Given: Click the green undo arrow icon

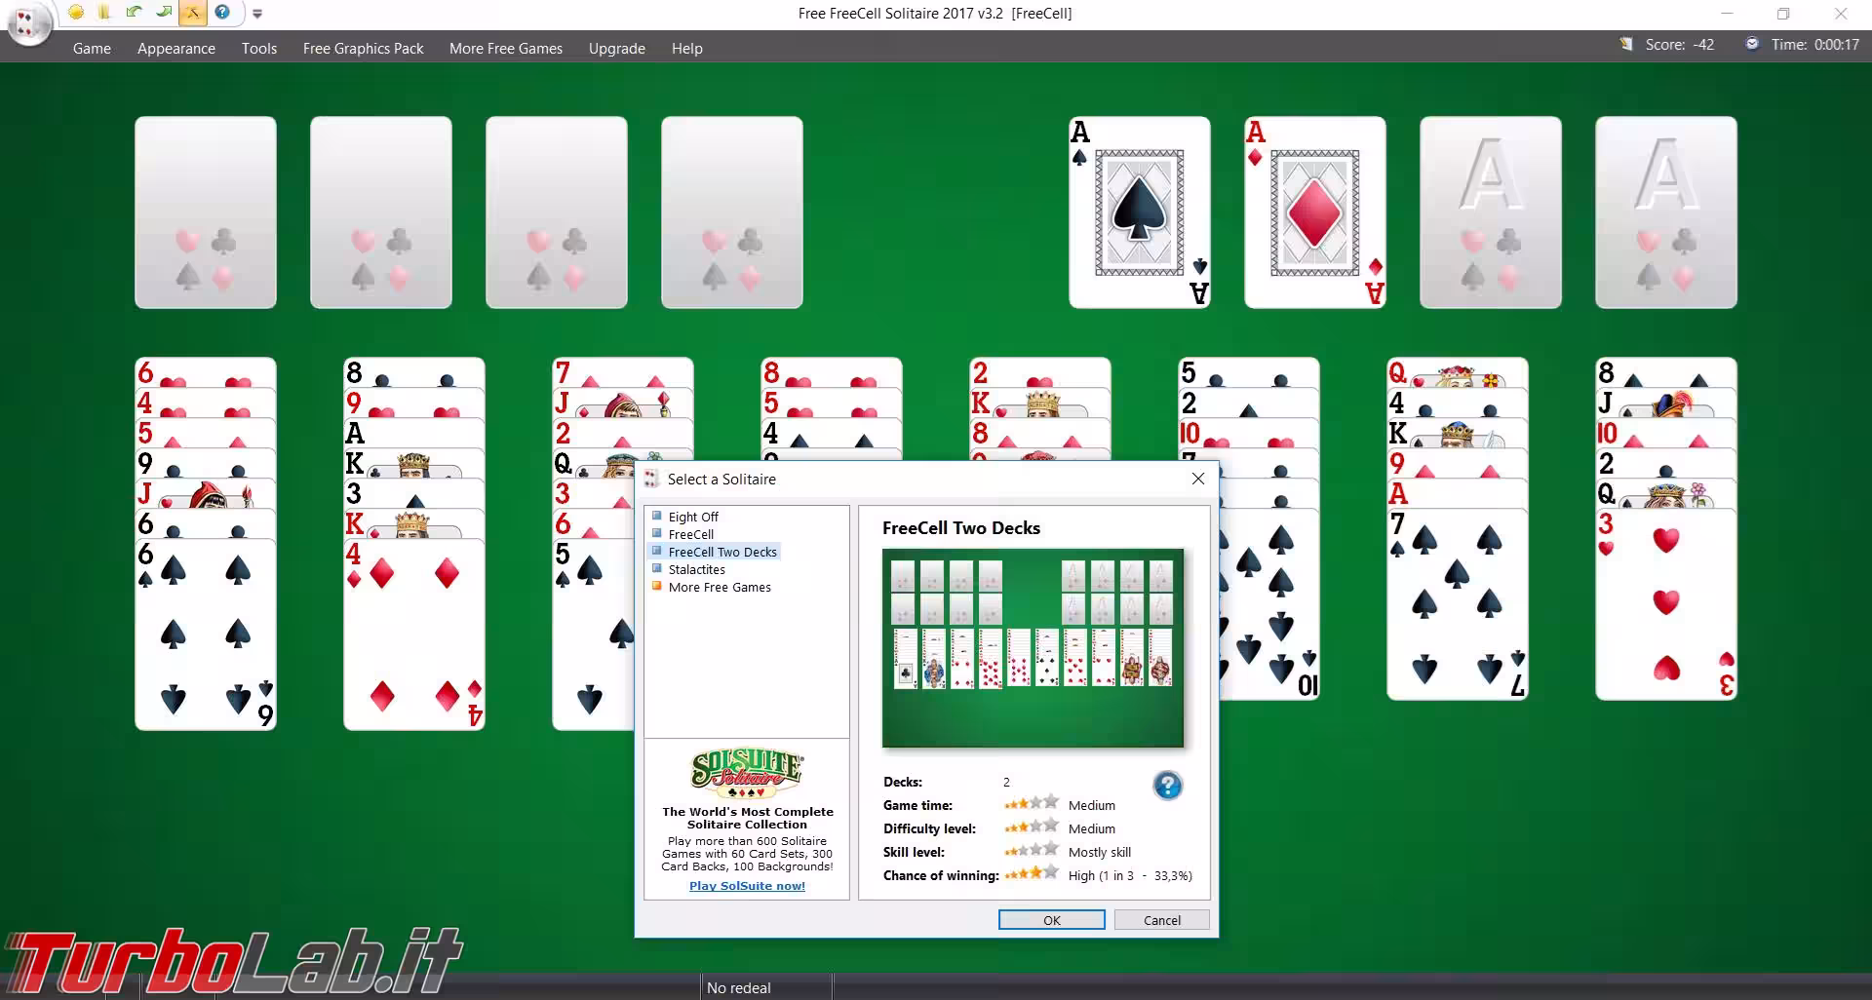Looking at the screenshot, I should (134, 13).
